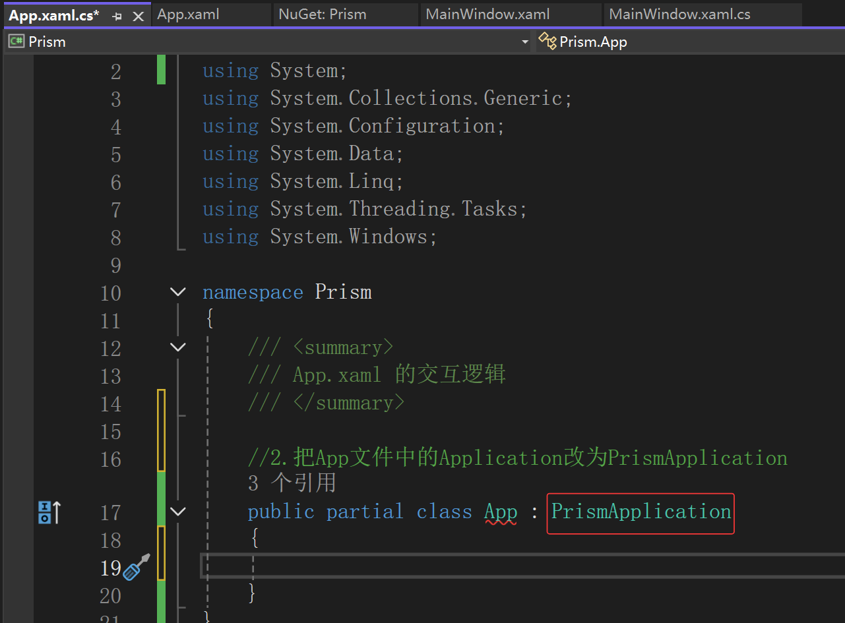Place cursor in the empty line 19

click(x=522, y=567)
